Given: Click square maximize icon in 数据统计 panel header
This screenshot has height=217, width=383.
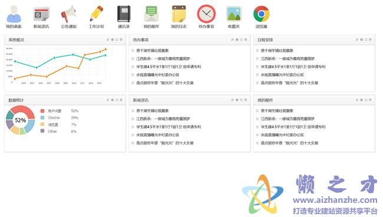Looking at the screenshot, I should (117, 100).
